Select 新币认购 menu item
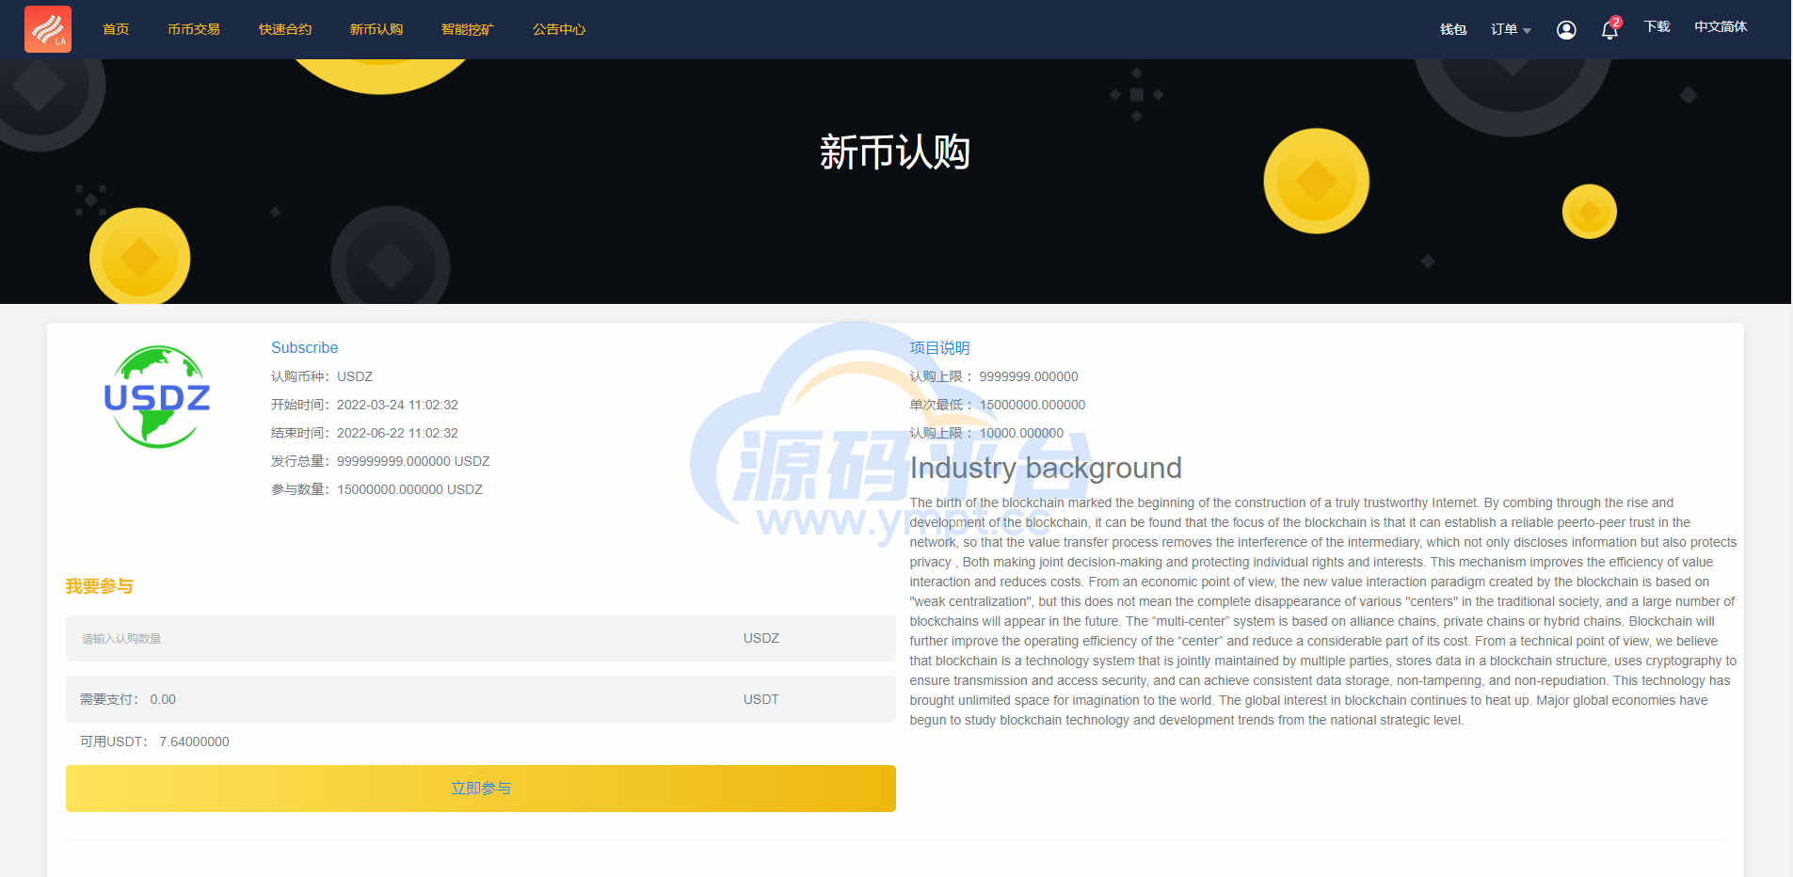 (376, 29)
